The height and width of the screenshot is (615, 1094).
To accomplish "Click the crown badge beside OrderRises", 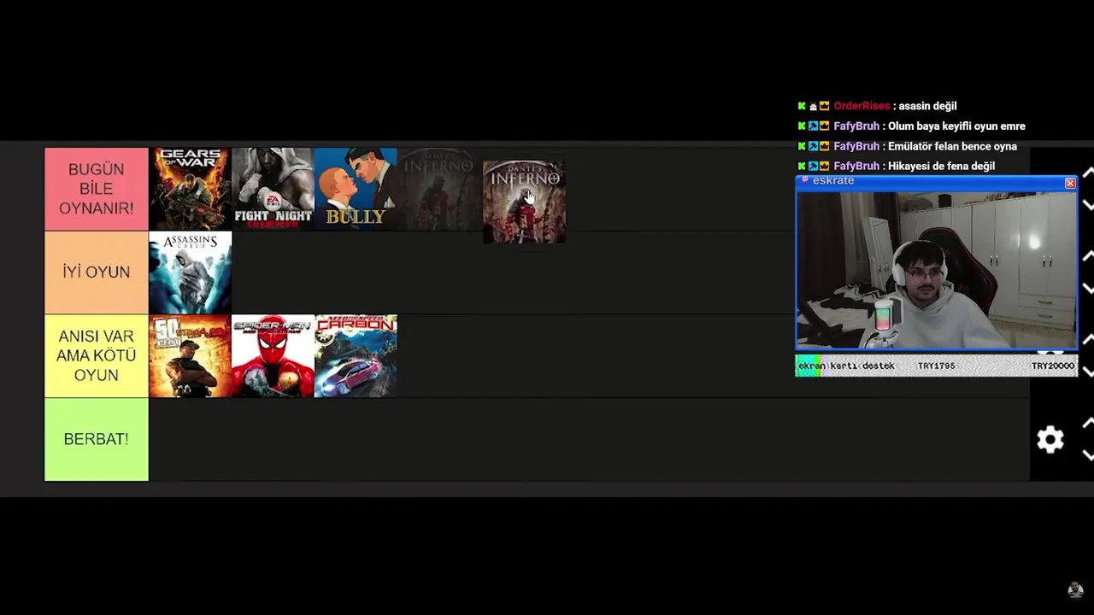I will click(x=824, y=106).
